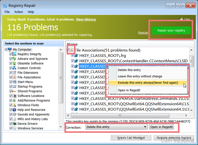
Task: Click the horizontal scrollbar thumb in results
Action: 120,115
